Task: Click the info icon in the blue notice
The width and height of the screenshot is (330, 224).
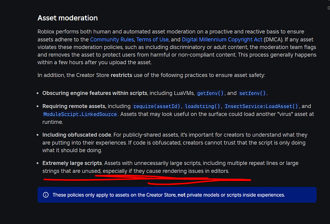Action: point(45,195)
